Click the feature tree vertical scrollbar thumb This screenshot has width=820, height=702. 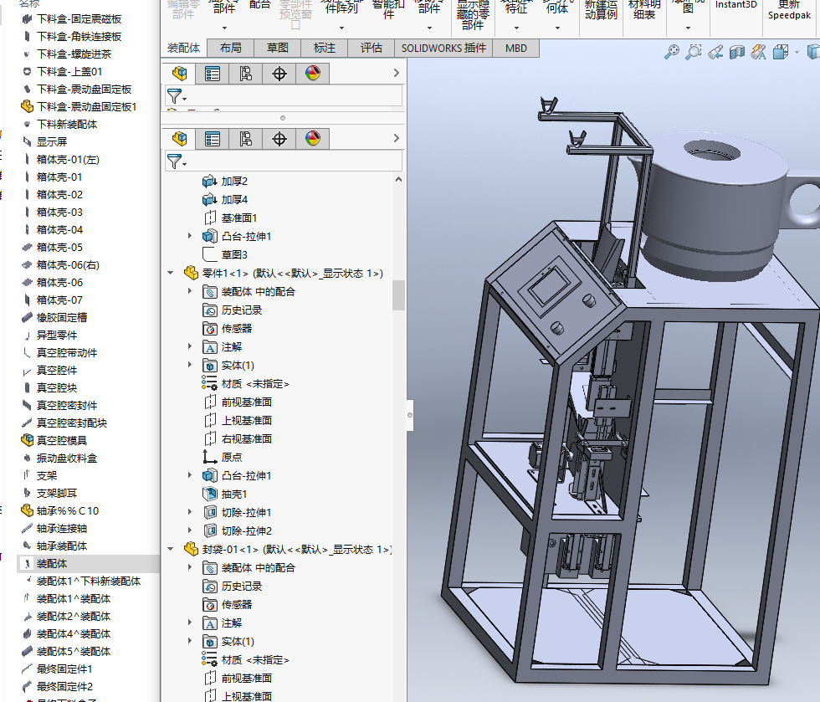[x=398, y=295]
